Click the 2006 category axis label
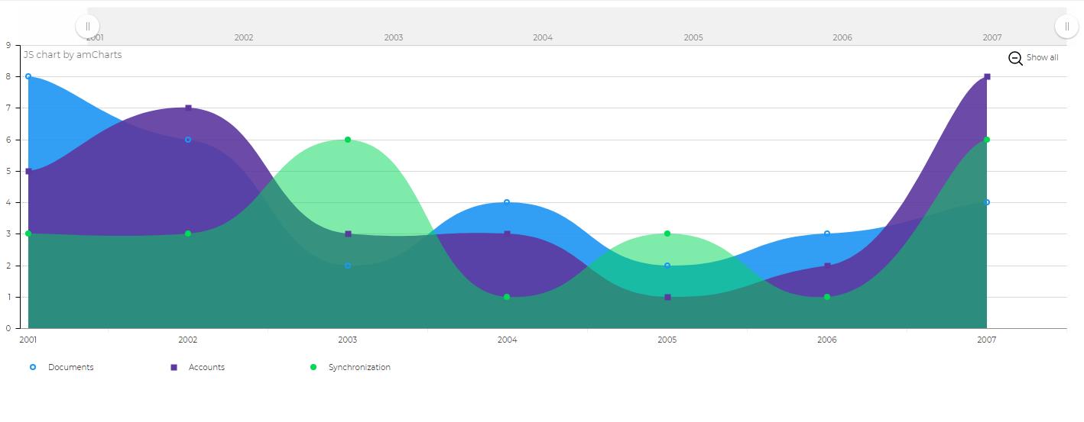Screen dimensions: 1084x422 [827, 340]
